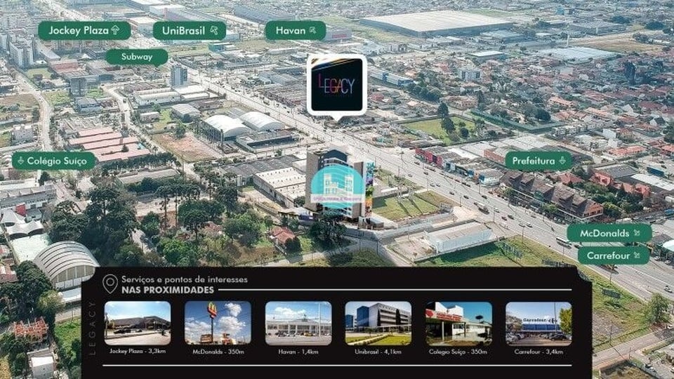Click the Colégio Suíço label
674x379 pixels.
click(54, 161)
